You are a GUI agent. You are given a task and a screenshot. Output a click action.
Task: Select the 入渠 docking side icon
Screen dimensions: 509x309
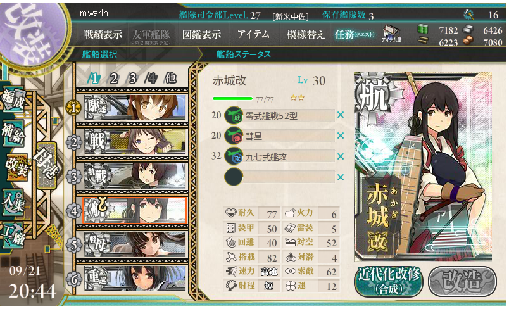(x=13, y=202)
